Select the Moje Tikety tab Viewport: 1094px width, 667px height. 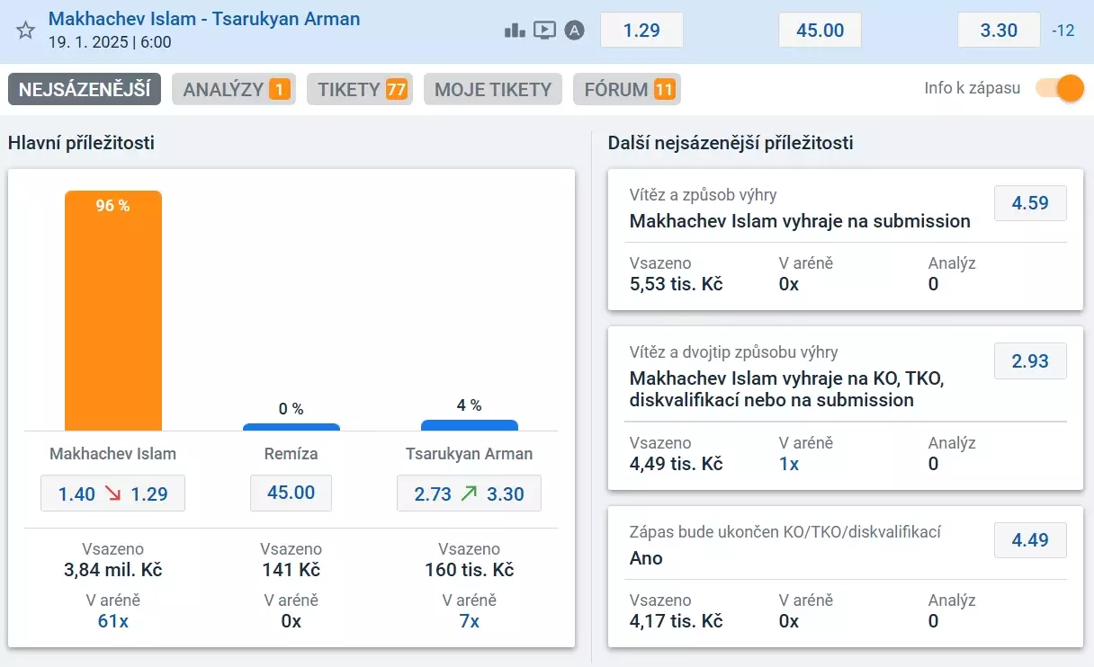[493, 89]
